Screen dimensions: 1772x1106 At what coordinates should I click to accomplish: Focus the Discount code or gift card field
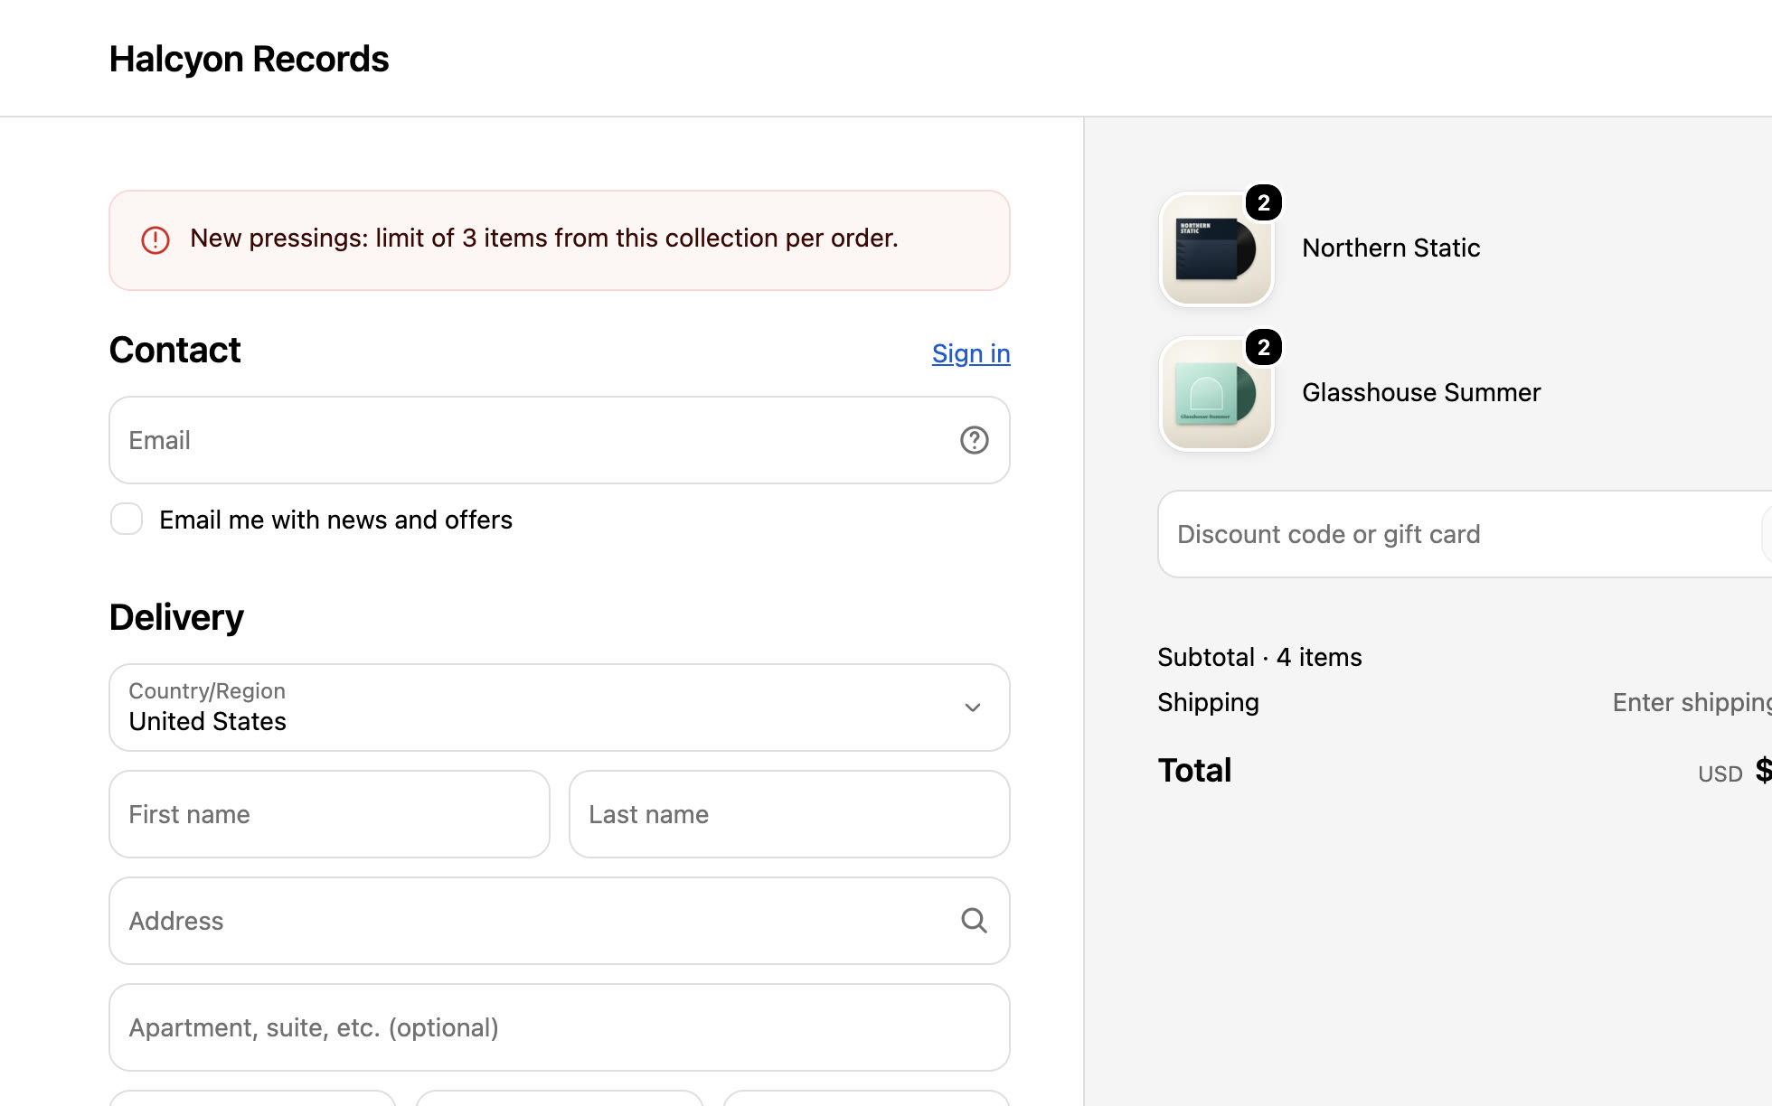click(x=1465, y=534)
